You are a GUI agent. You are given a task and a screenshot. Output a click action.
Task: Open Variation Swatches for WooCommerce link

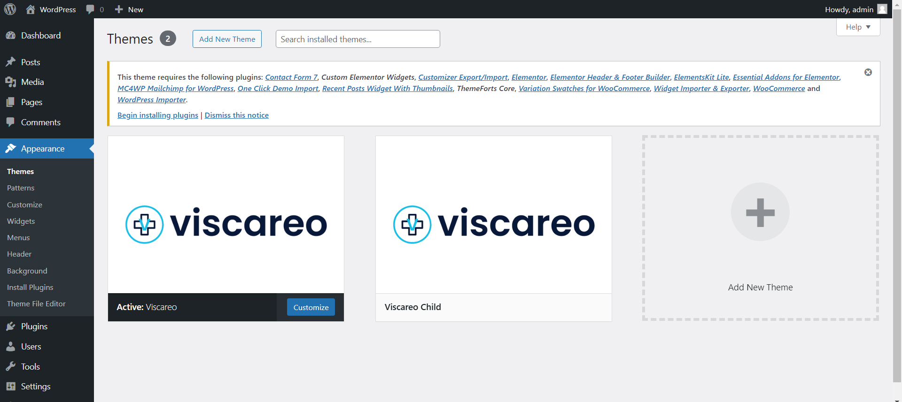coord(584,89)
